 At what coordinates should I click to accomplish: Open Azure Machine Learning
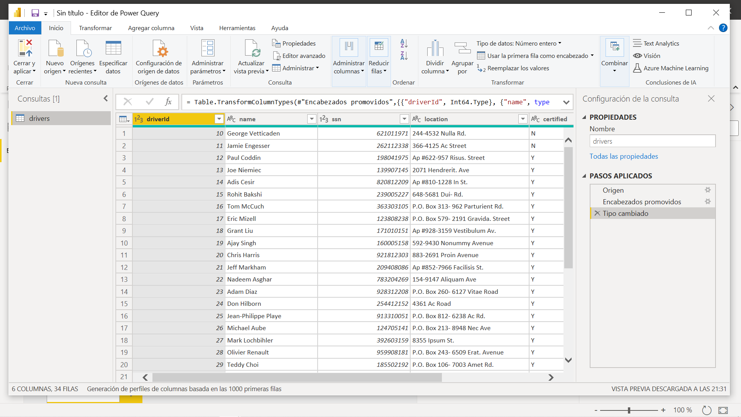coord(671,68)
